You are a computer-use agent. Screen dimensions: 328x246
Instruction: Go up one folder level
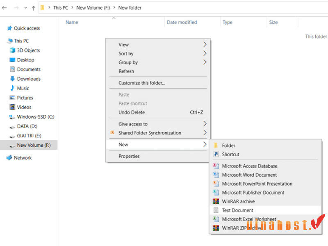point(34,8)
